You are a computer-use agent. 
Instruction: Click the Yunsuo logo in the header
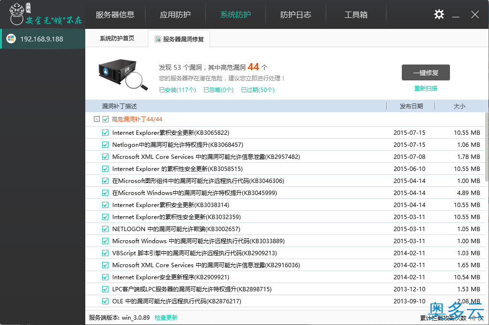point(46,14)
